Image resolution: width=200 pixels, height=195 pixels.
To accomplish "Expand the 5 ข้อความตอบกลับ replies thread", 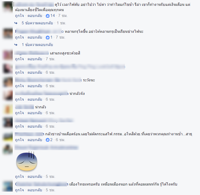I will [x=37, y=23].
